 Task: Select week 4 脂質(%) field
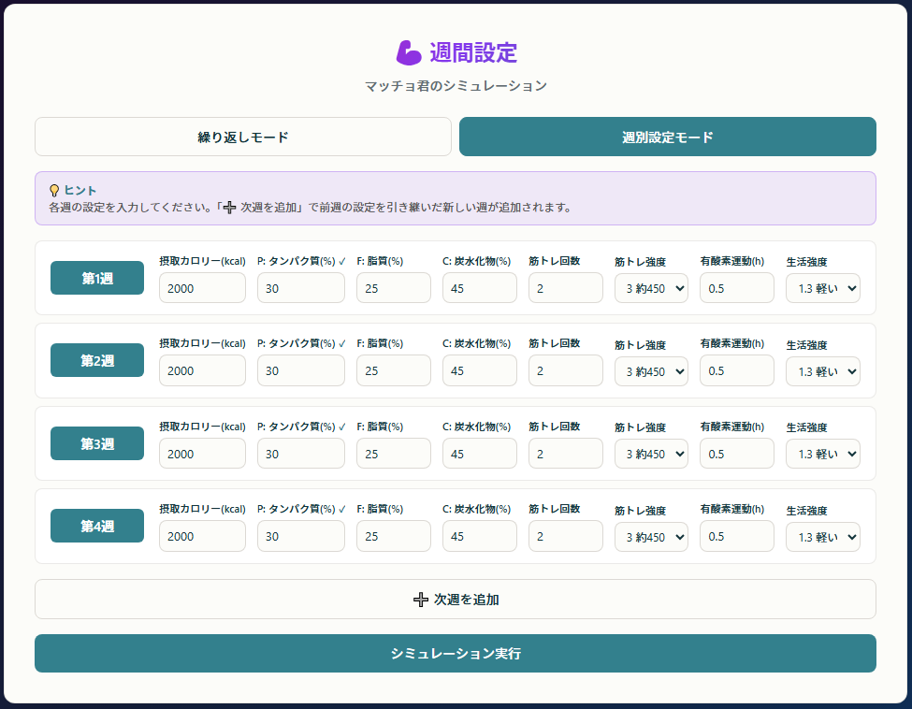click(x=394, y=536)
